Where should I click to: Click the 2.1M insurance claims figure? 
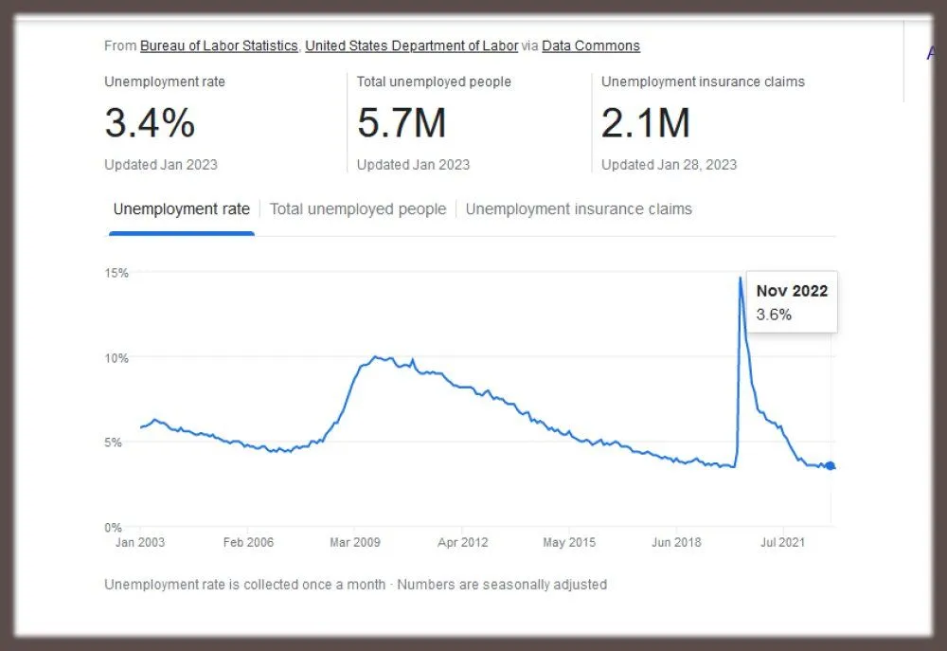(x=646, y=123)
